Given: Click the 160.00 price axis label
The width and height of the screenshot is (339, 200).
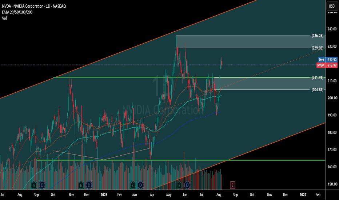Looking at the screenshot, I should point(332,167).
